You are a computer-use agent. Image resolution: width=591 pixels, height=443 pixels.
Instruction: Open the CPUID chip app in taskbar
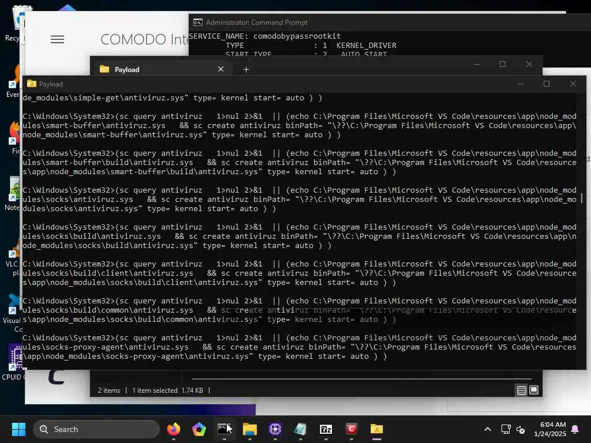pyautogui.click(x=275, y=429)
